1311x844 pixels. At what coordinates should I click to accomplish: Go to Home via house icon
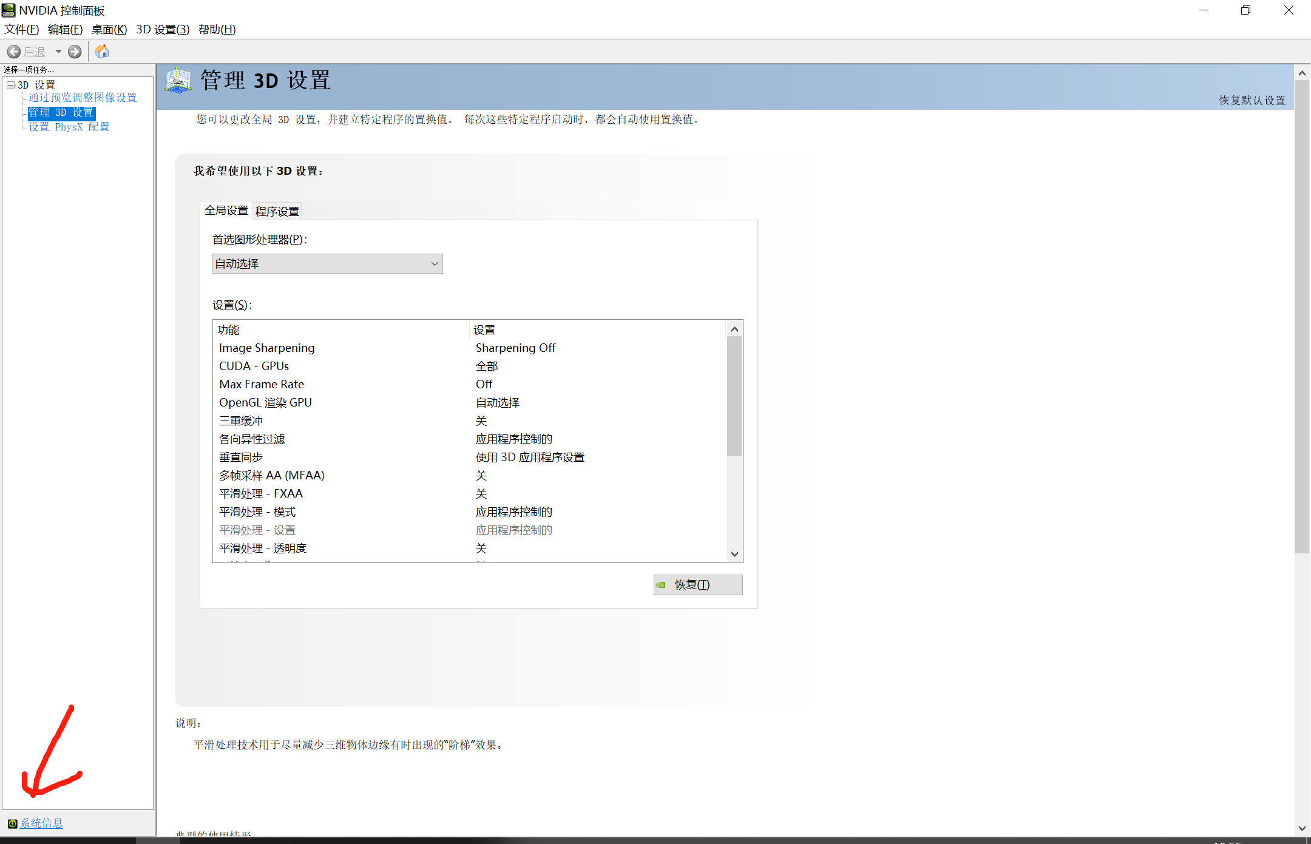point(102,52)
